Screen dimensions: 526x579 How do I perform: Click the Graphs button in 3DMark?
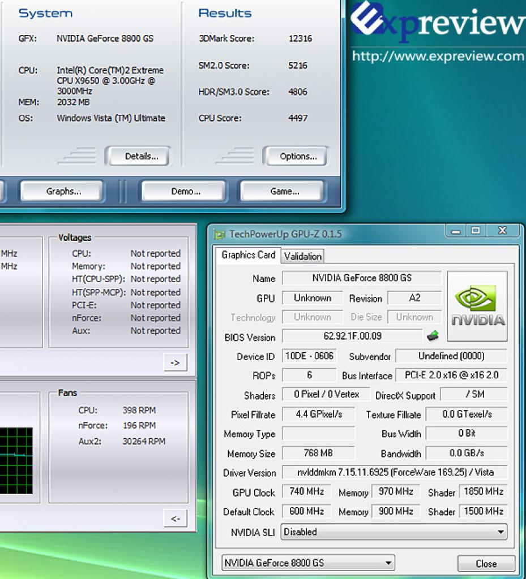pyautogui.click(x=62, y=191)
